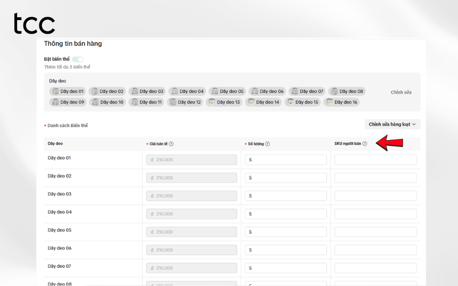Click the tcc logo
The image size is (458, 286).
click(x=34, y=23)
